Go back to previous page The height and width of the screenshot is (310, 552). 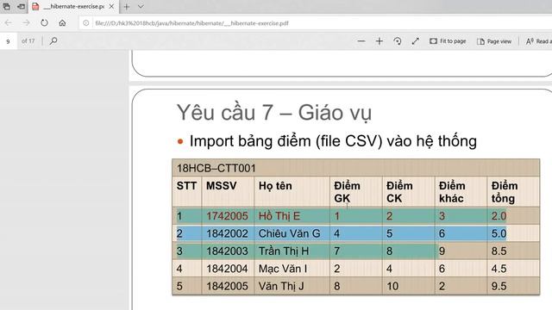[x=8, y=23]
